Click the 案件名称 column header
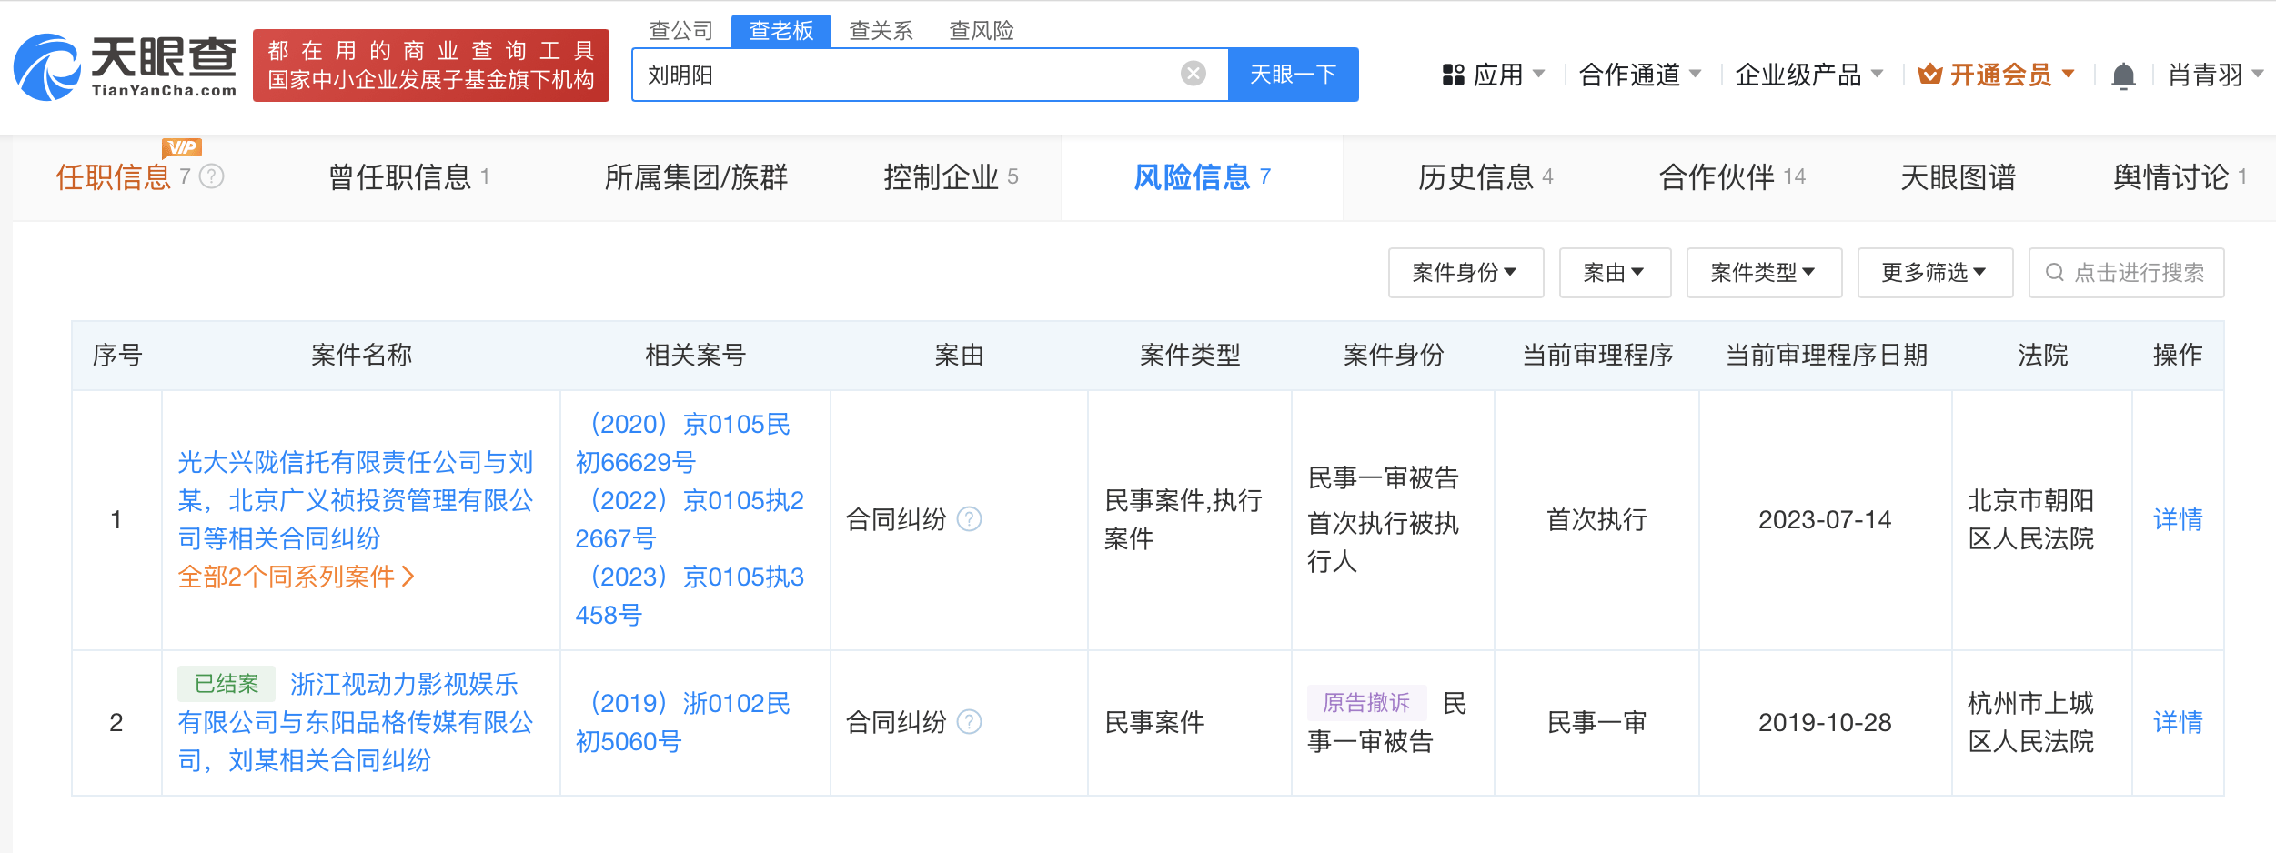Screen dimensions: 2276x853 pyautogui.click(x=361, y=355)
